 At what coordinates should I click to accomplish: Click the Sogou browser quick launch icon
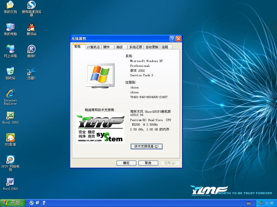tap(32, 203)
